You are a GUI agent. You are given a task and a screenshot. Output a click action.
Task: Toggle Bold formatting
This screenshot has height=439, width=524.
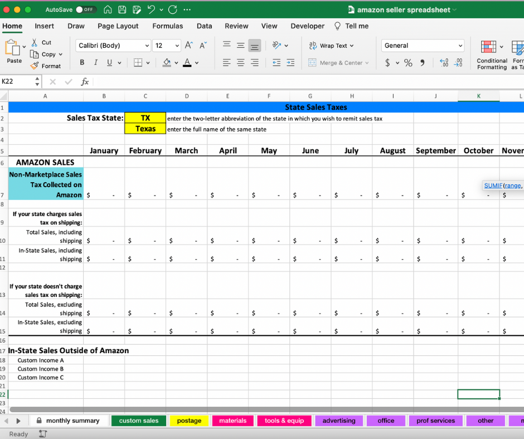(x=82, y=62)
